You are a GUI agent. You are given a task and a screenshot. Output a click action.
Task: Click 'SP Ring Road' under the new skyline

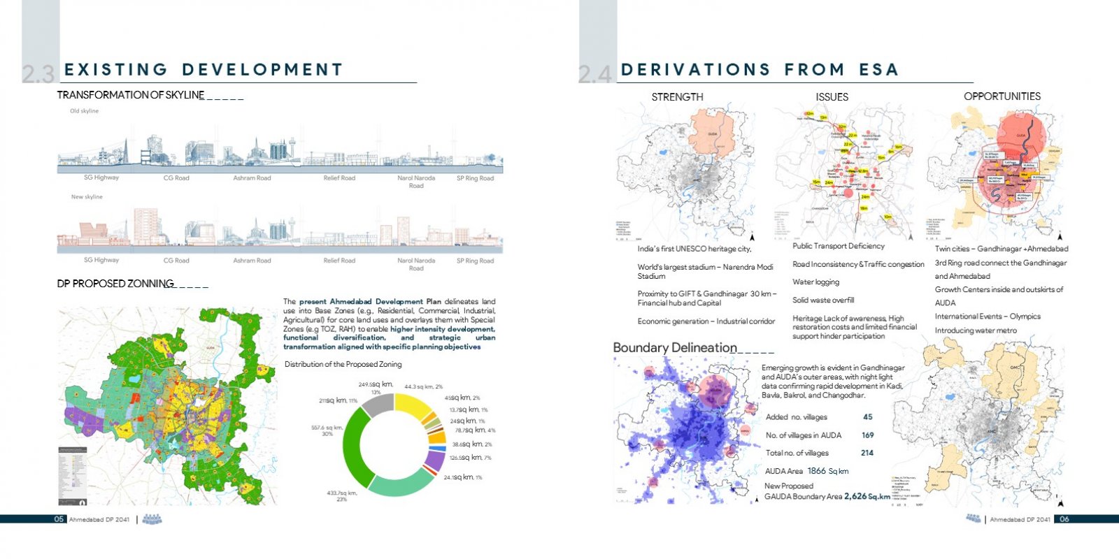click(x=475, y=261)
